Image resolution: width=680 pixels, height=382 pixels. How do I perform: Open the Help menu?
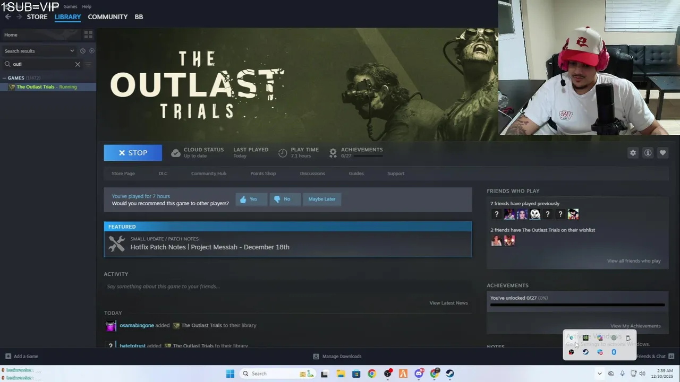(87, 6)
